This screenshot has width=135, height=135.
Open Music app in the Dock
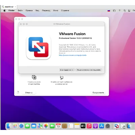point(89,126)
